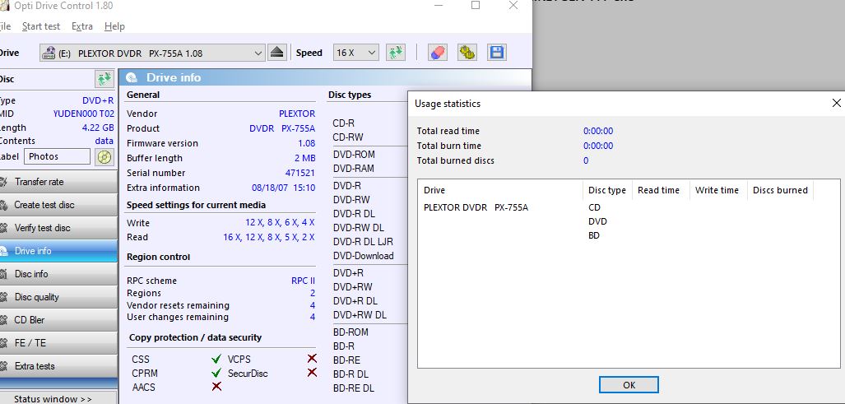Screen dimensions: 845x404
Task: Click DVD-R DL LJR in disc types
Action: pos(363,242)
